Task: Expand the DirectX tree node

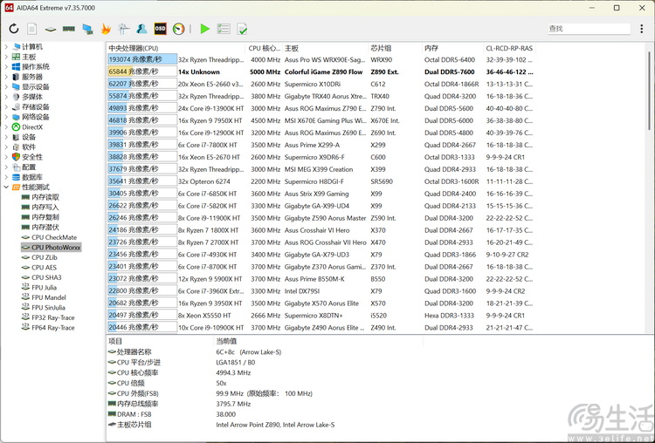Action: tap(6, 126)
